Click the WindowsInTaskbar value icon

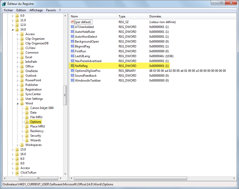pos(72,81)
